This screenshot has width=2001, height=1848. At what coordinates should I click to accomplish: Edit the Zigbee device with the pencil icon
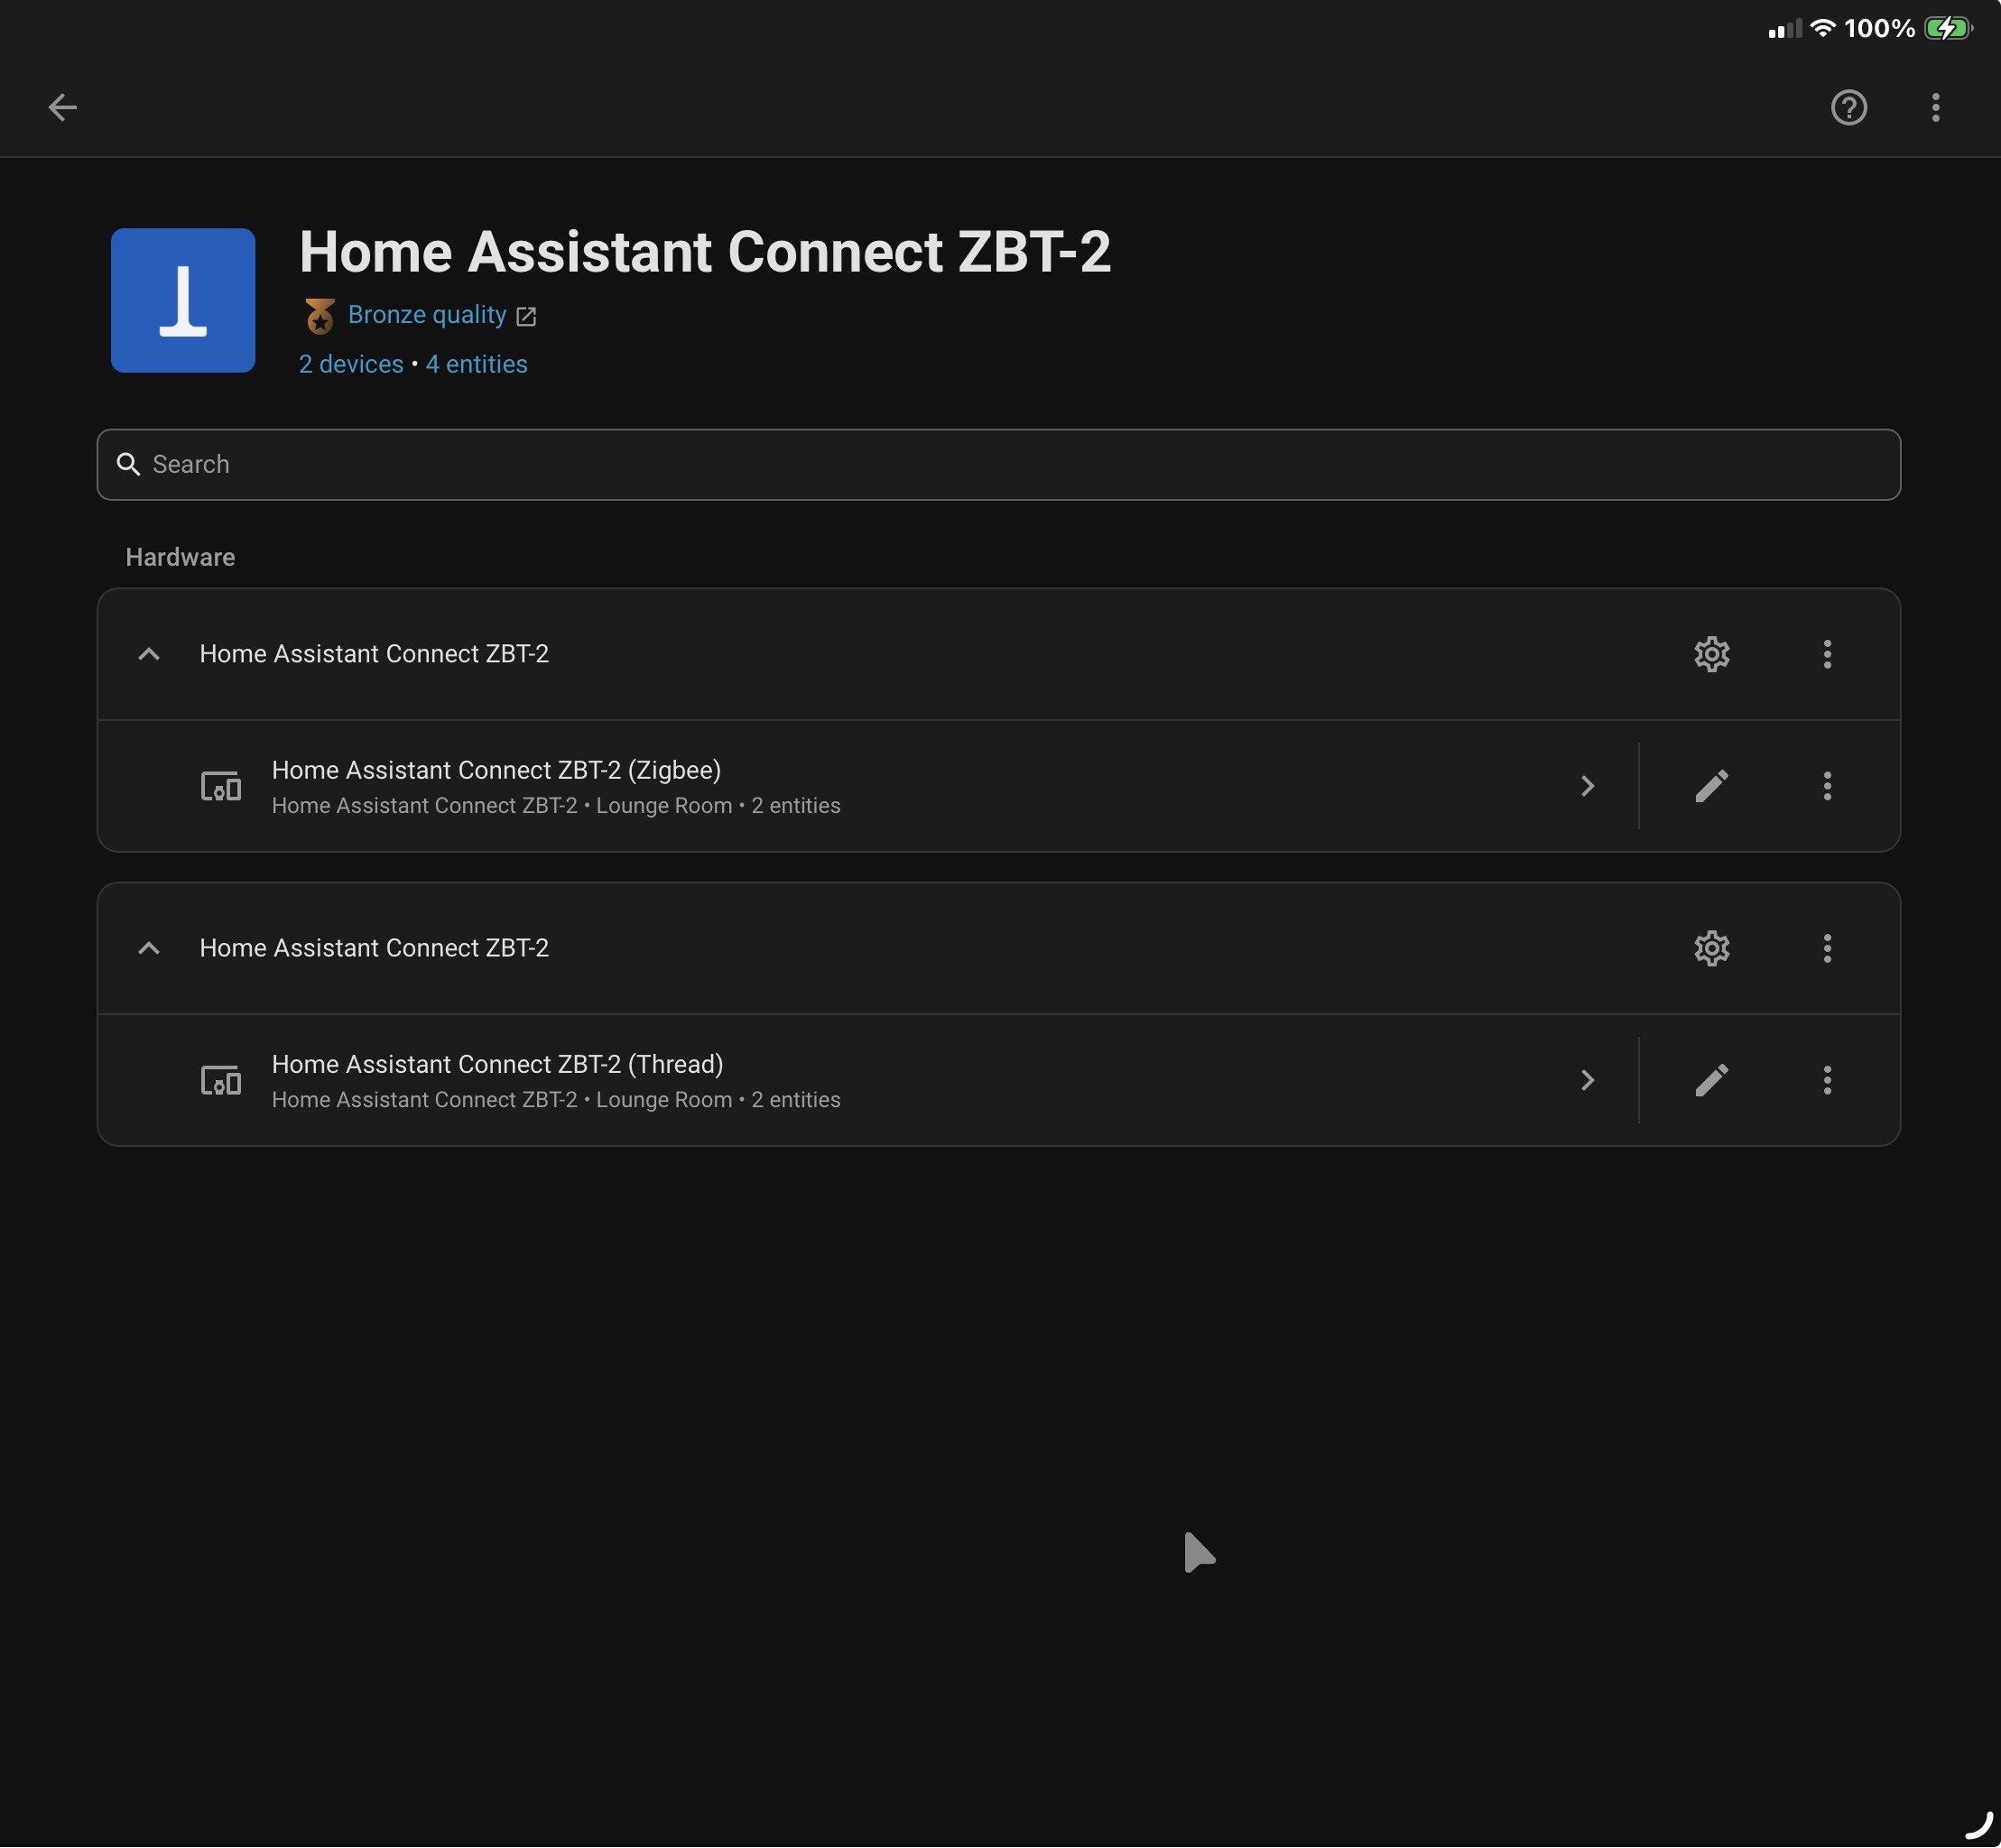point(1711,786)
